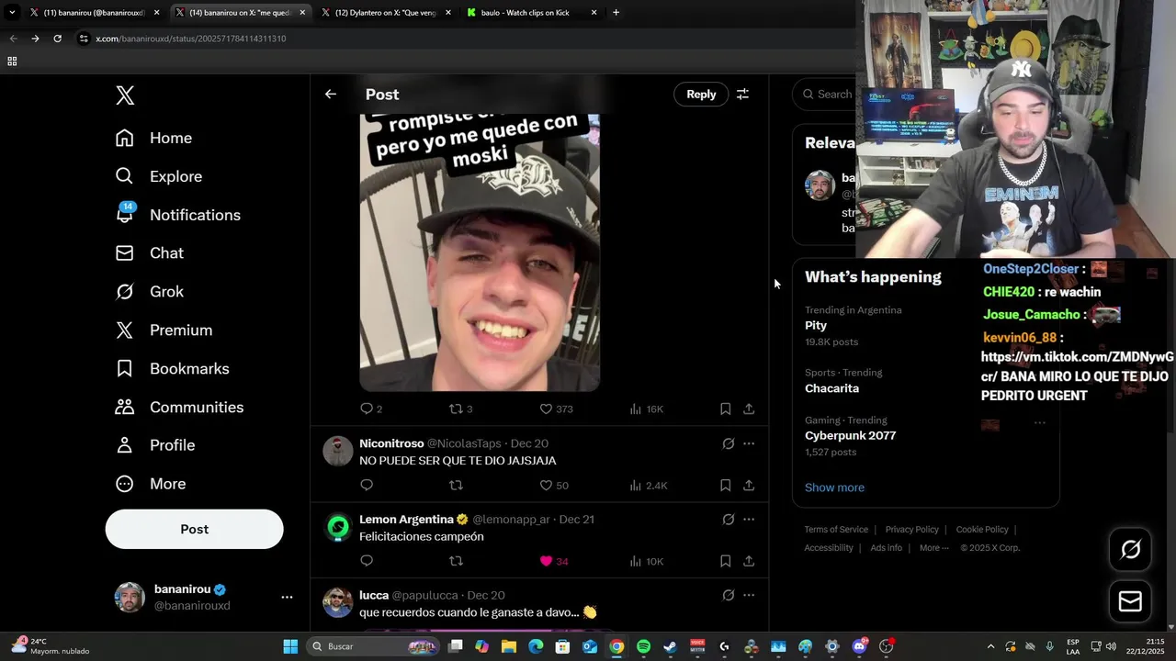Open the floating Grok button

pyautogui.click(x=1130, y=549)
